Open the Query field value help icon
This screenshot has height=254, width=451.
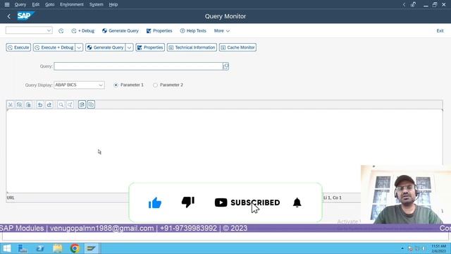point(225,66)
